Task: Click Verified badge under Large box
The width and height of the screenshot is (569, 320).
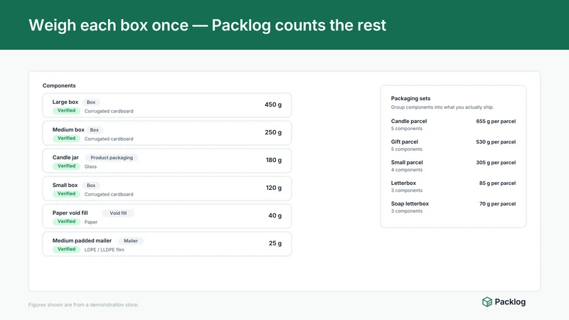Action: tap(66, 111)
